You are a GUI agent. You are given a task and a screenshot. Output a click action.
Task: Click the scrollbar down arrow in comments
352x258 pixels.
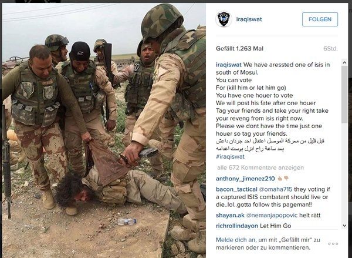[344, 226]
